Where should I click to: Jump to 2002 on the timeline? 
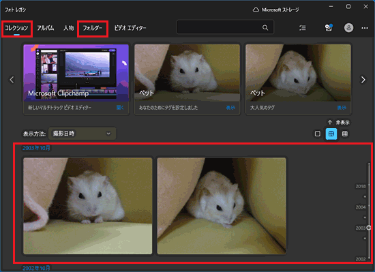coord(361,259)
